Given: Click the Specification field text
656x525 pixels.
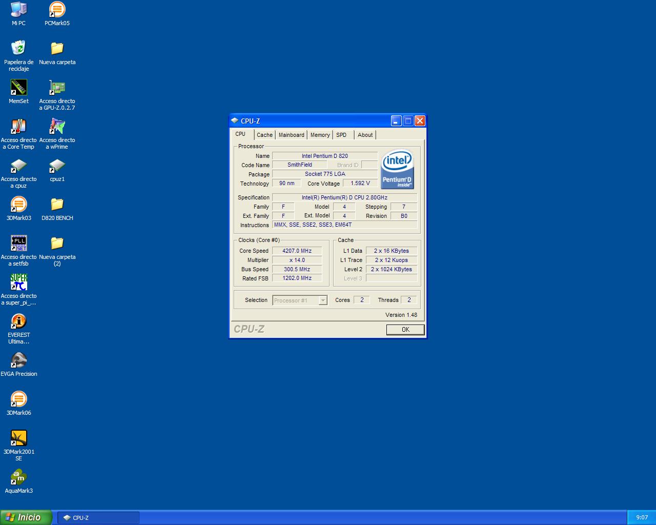Looking at the screenshot, I should (x=344, y=197).
